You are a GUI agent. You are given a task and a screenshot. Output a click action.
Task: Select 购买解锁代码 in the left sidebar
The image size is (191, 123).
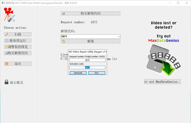pos(18,53)
